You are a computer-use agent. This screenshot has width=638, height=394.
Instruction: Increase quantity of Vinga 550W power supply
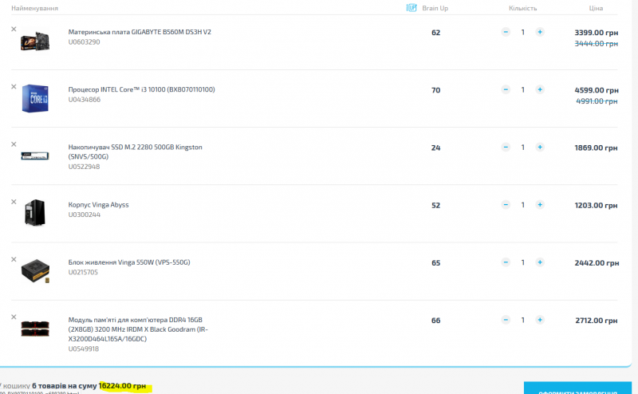540,262
